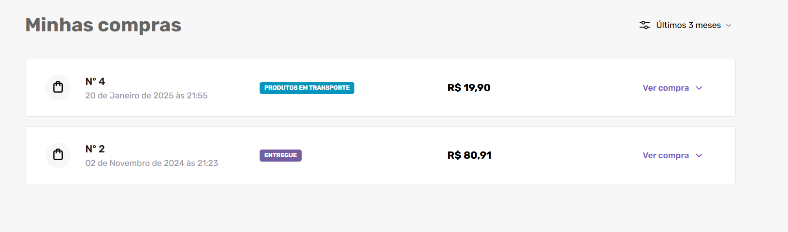Click the Últimos 3 meses filter label text

tap(688, 25)
